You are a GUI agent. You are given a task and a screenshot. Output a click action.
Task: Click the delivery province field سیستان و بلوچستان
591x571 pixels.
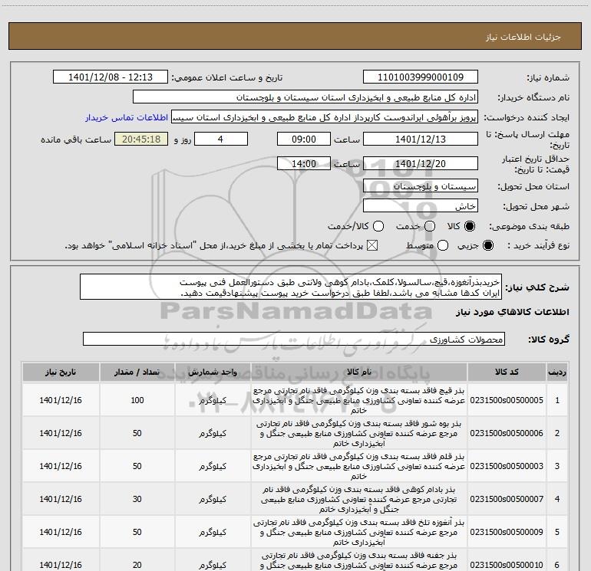click(421, 185)
